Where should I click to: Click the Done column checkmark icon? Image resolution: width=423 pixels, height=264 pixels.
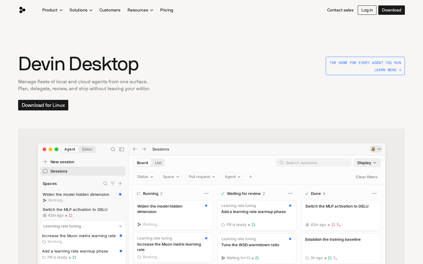(x=307, y=193)
